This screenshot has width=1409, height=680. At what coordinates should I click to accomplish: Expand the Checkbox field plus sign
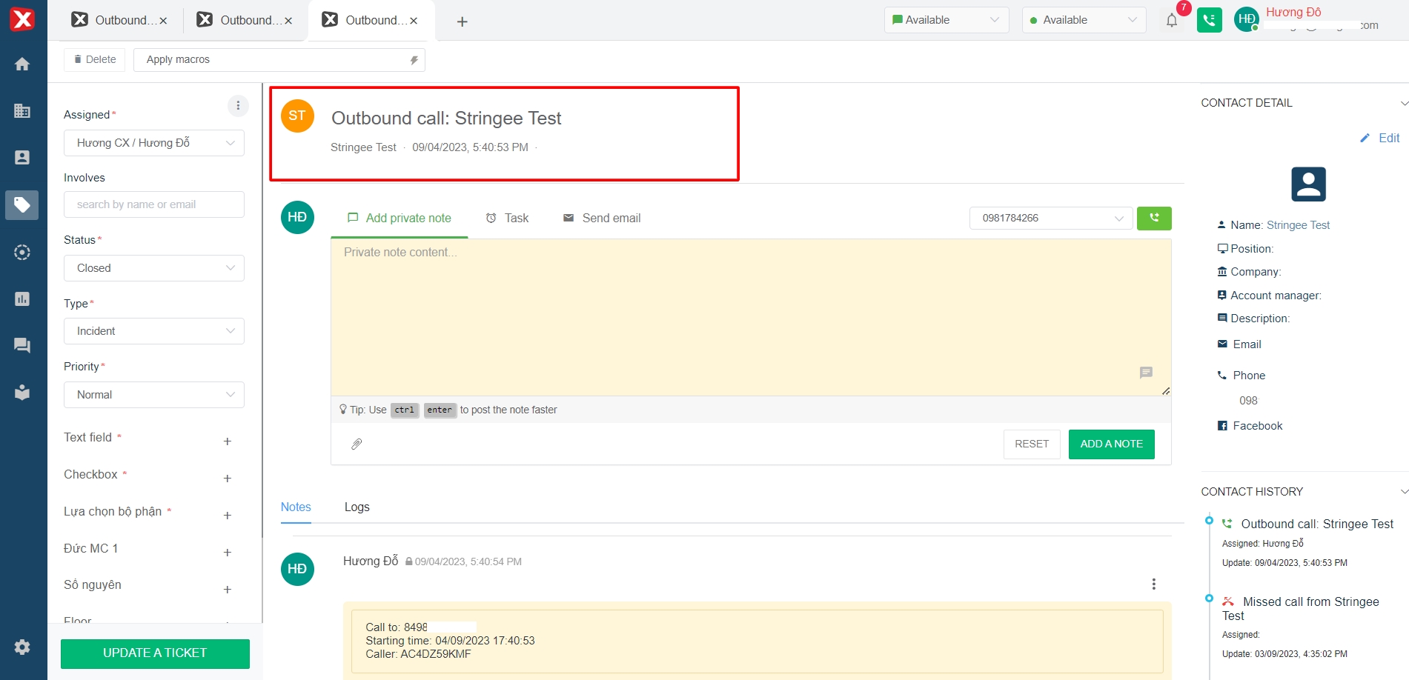[x=228, y=479]
